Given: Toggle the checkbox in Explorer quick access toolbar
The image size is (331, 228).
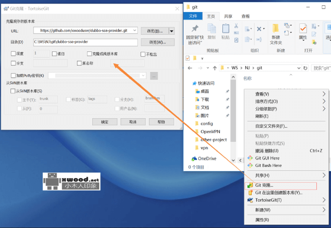Looking at the screenshot, I should (188, 58).
